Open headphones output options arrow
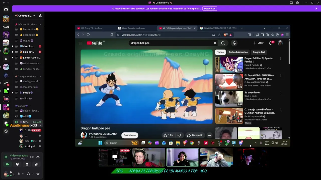The width and height of the screenshot is (321, 180). point(33,174)
